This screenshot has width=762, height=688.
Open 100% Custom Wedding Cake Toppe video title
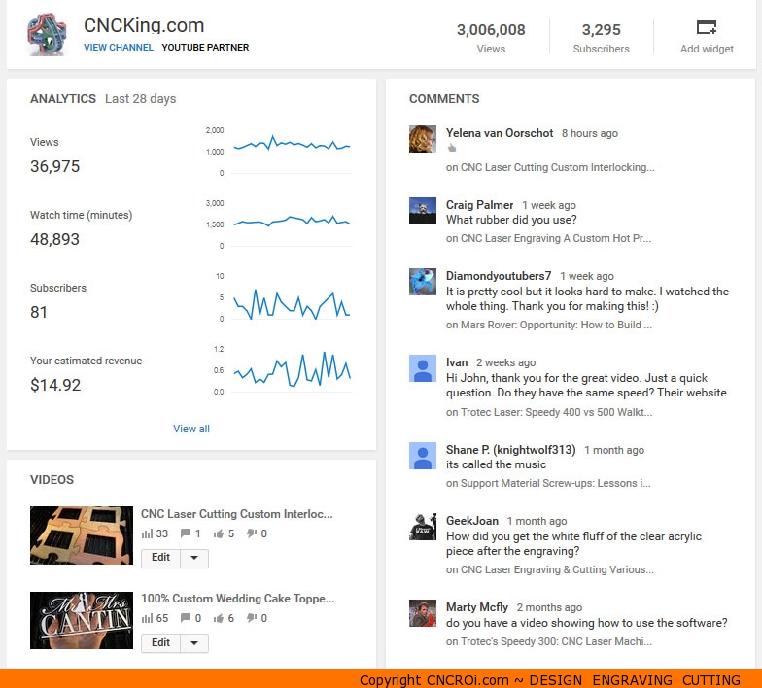click(237, 599)
